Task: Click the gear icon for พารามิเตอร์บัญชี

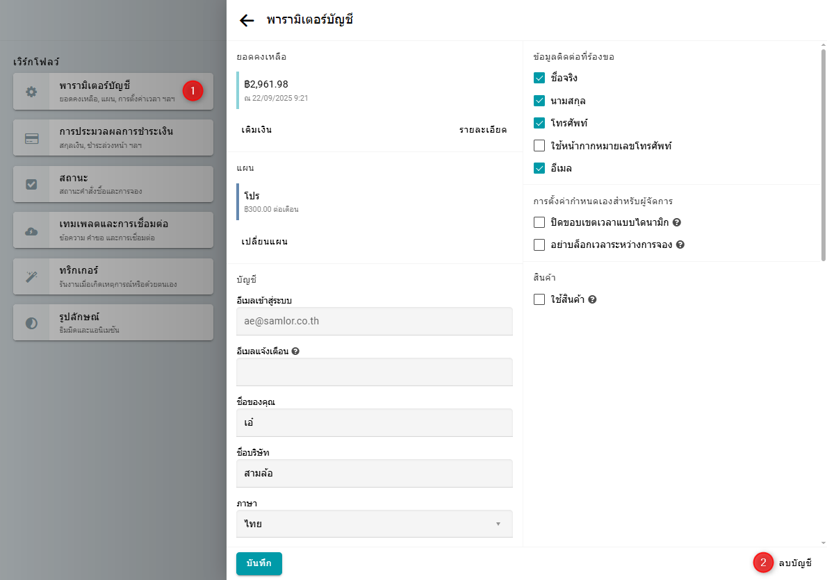Action: (x=31, y=92)
